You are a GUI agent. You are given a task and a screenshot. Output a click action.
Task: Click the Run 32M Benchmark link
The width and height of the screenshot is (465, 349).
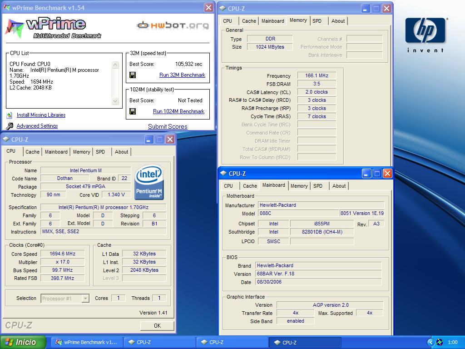coord(182,75)
